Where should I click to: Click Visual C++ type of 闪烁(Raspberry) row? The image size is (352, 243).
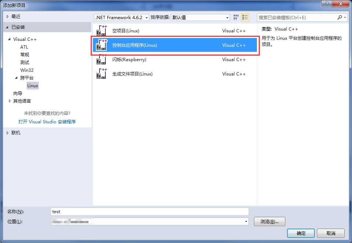click(x=234, y=59)
